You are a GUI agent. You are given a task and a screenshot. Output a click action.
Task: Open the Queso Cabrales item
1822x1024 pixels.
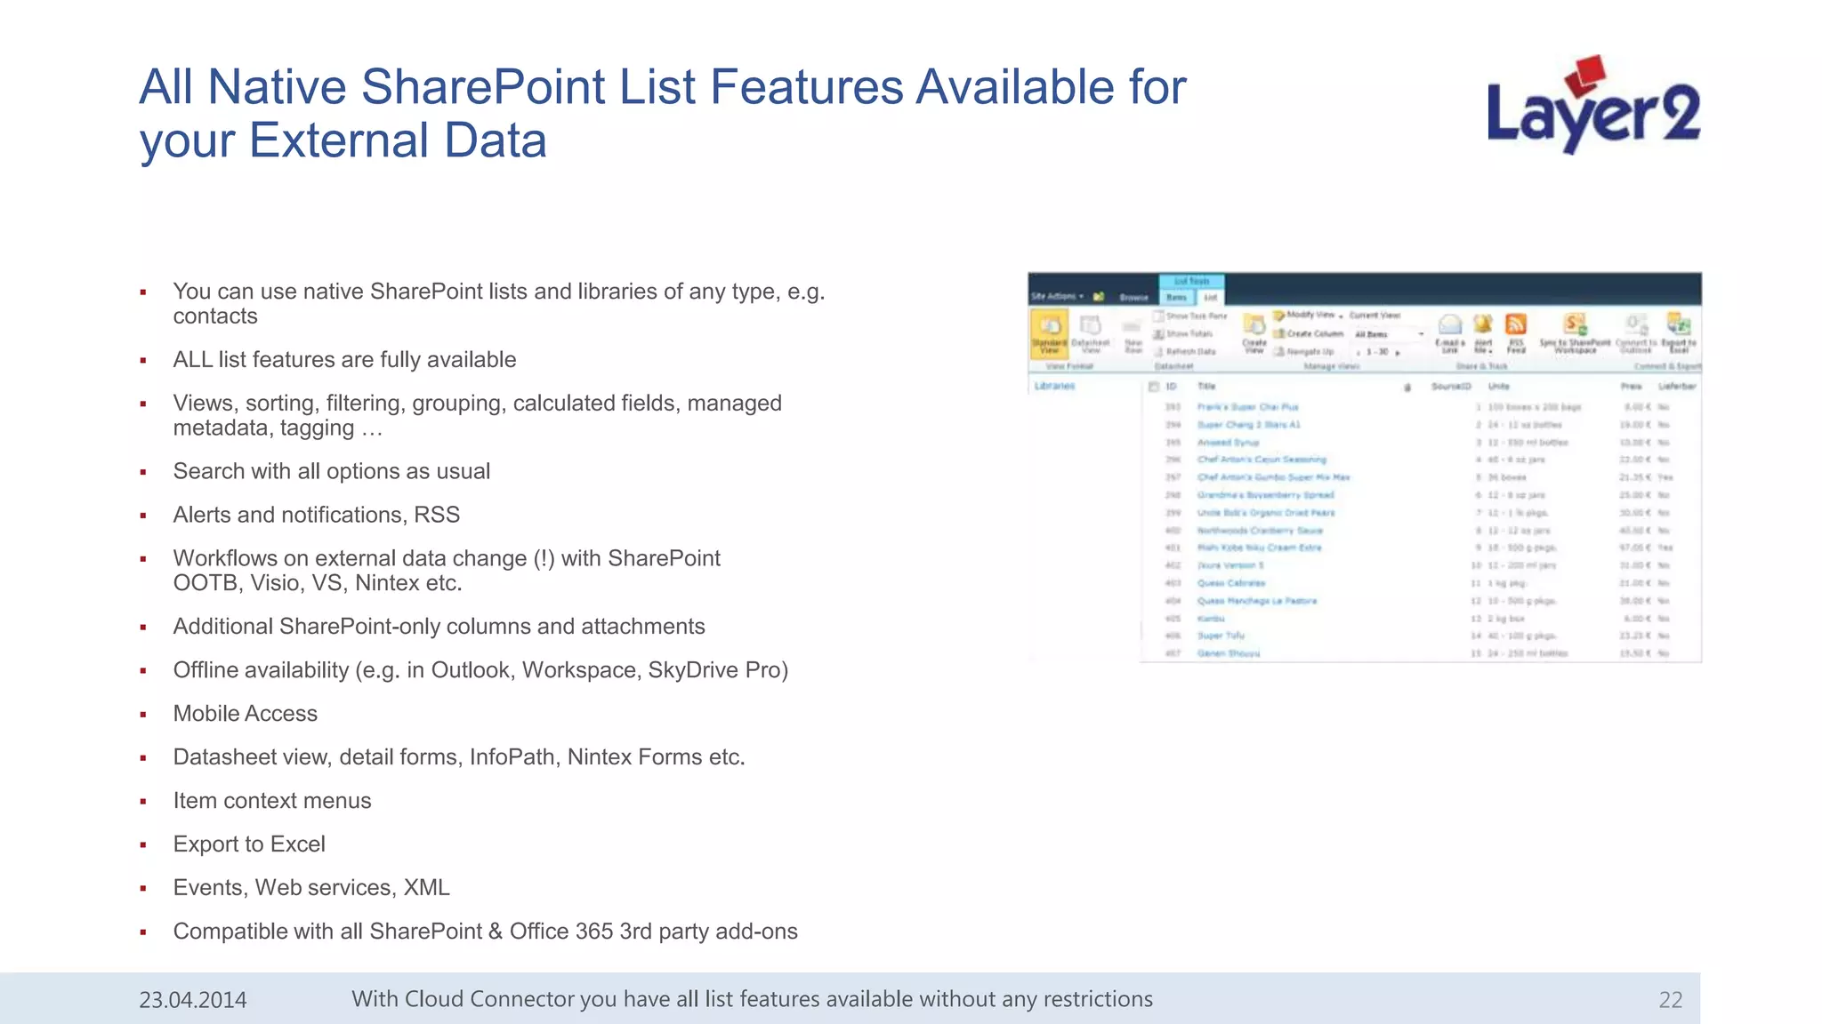click(1230, 583)
